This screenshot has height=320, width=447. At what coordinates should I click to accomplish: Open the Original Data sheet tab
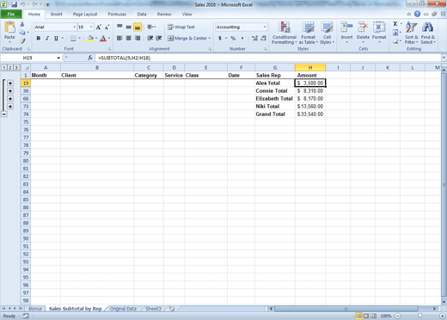click(123, 309)
